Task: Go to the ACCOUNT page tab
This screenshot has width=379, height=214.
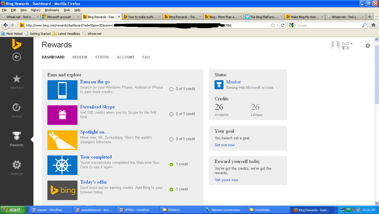Action: (x=126, y=57)
